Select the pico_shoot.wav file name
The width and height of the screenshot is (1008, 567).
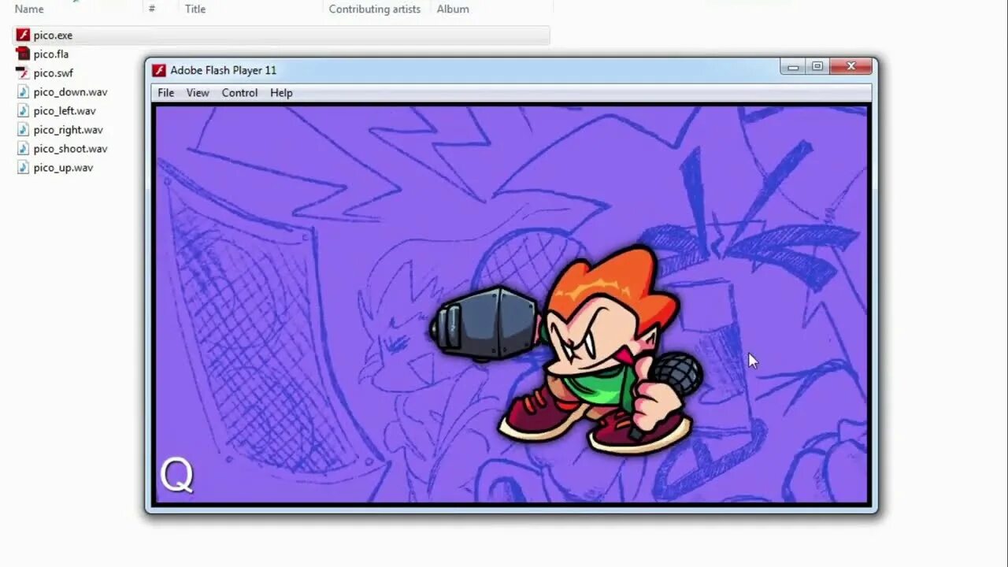click(x=70, y=149)
